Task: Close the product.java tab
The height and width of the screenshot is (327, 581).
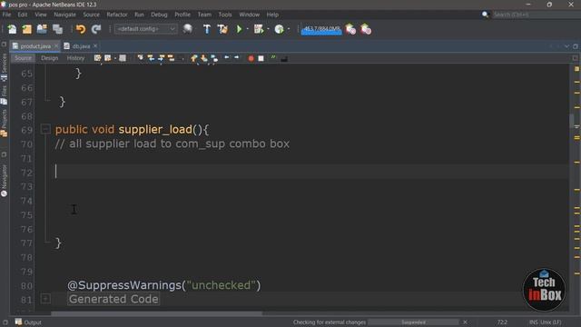Action: (x=56, y=45)
